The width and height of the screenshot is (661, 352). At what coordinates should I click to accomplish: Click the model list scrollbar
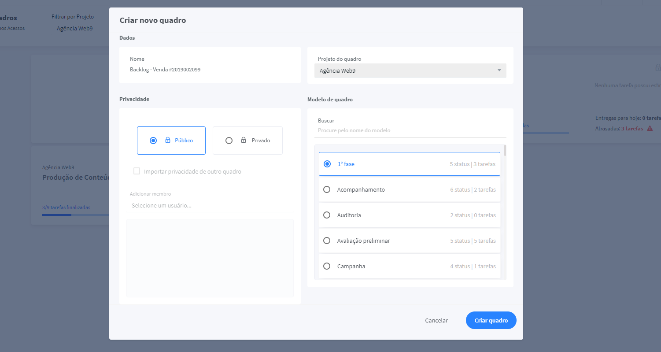505,151
